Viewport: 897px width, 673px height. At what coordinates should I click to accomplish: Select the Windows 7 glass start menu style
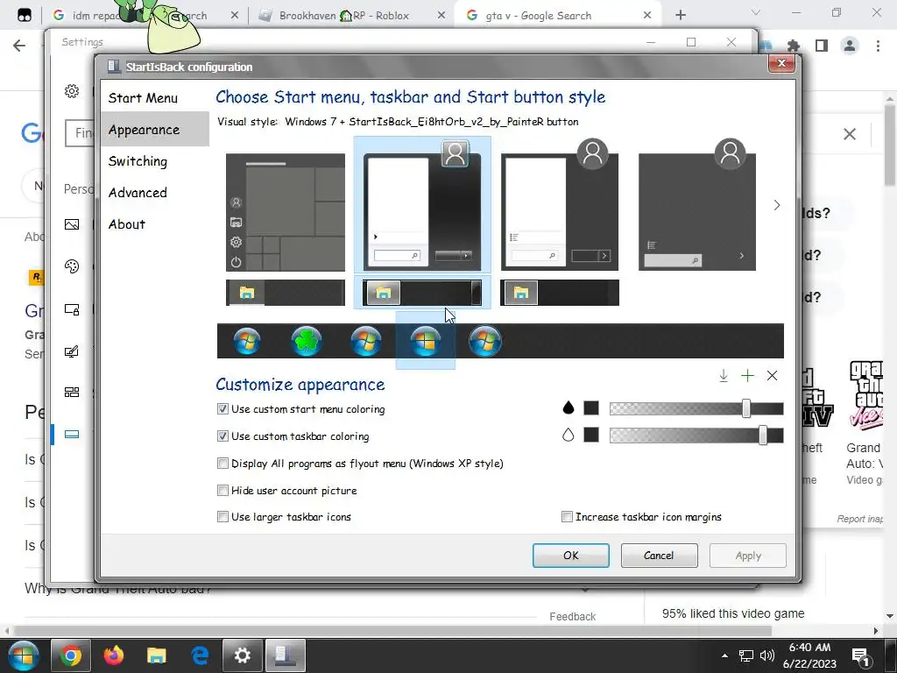pyautogui.click(x=422, y=204)
